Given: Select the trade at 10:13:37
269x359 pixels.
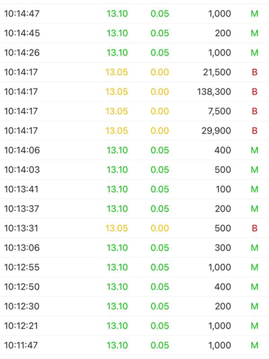Looking at the screenshot, I should pos(134,209).
